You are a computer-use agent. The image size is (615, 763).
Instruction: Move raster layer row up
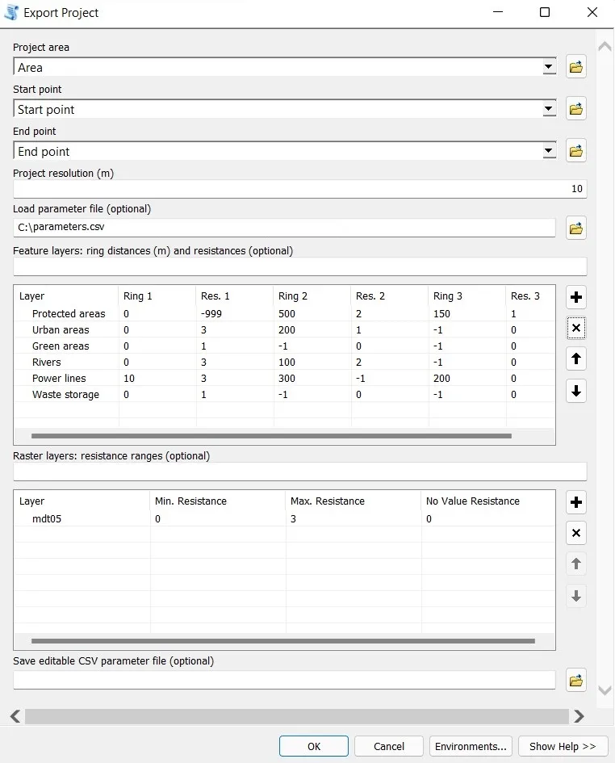[x=575, y=564]
